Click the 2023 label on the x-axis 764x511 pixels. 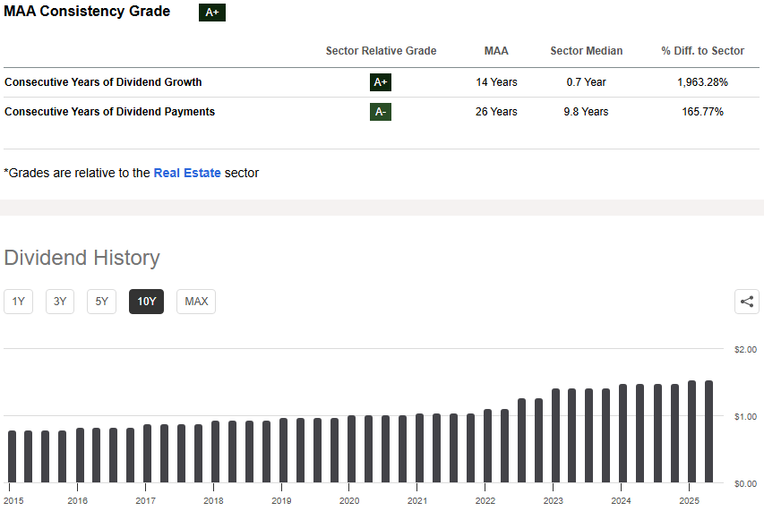click(x=554, y=500)
